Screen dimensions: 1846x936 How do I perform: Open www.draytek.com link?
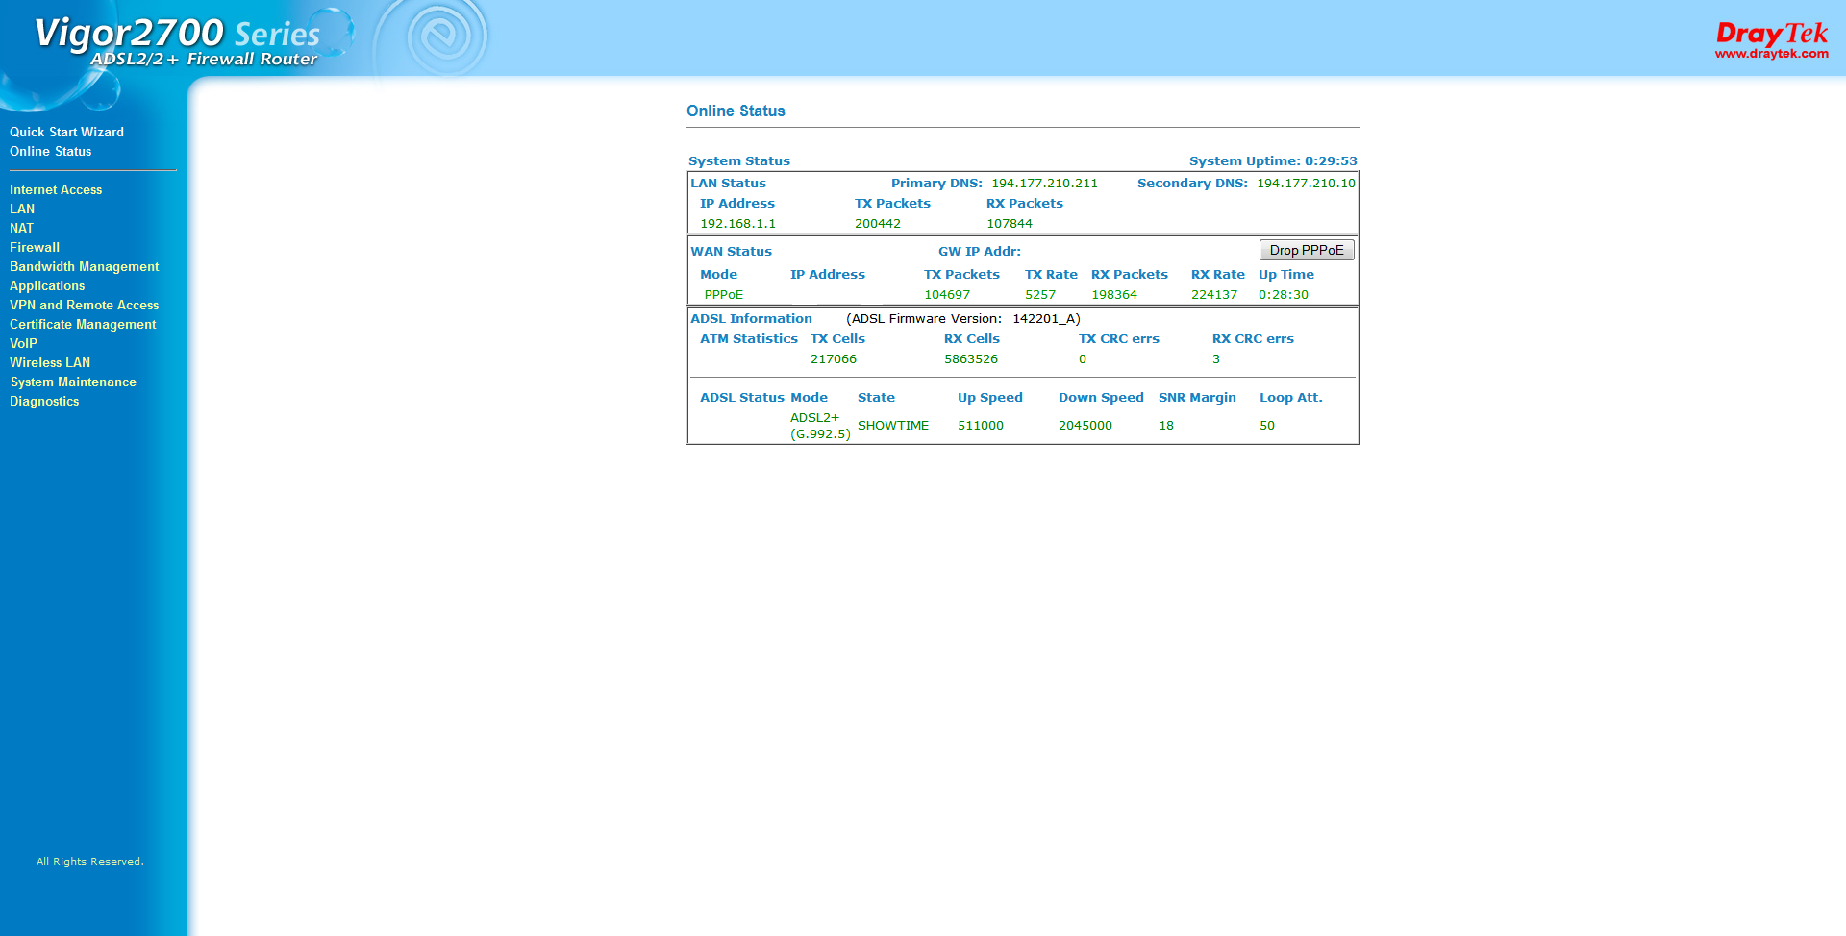pyautogui.click(x=1772, y=54)
